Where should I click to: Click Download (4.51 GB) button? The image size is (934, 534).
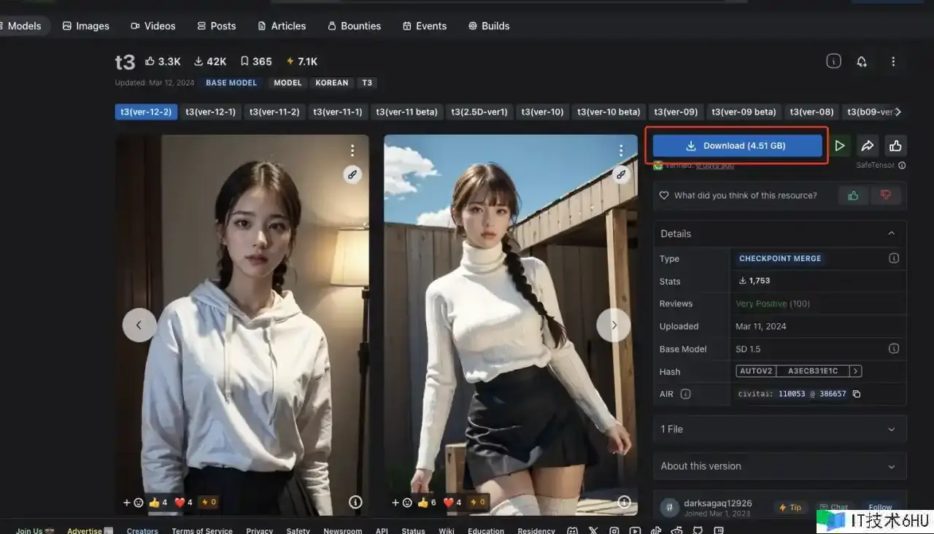(737, 146)
